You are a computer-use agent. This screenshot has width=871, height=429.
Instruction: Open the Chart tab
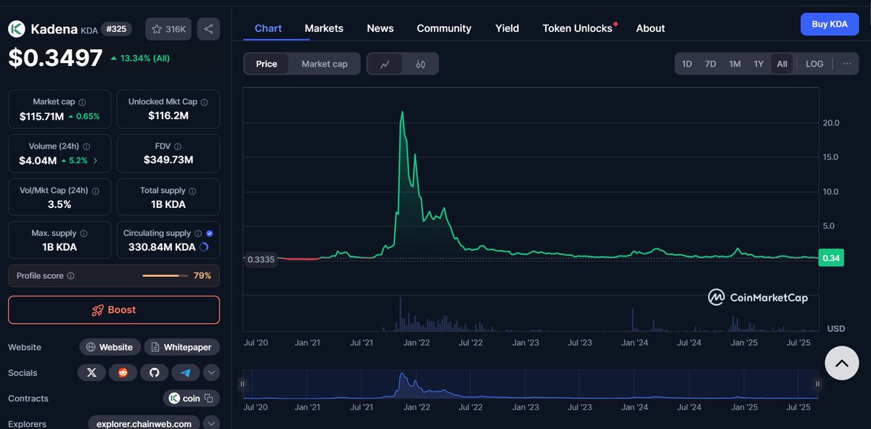tap(268, 28)
